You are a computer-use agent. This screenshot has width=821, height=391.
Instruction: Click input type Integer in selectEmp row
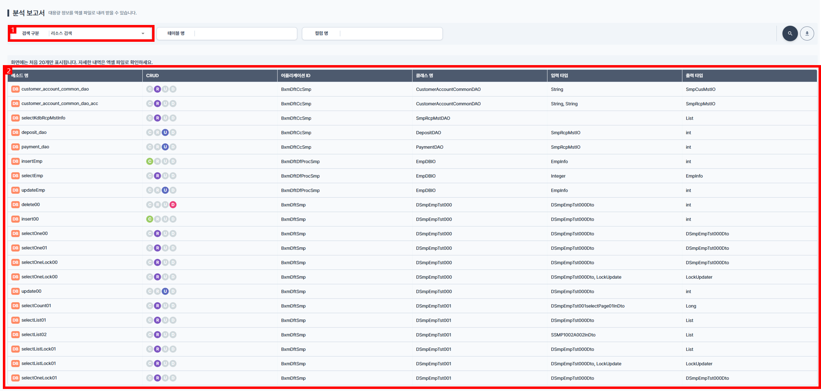coord(558,176)
